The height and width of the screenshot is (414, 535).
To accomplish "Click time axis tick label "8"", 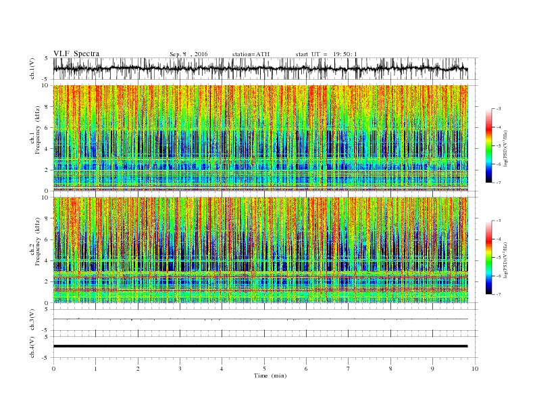I will pyautogui.click(x=390, y=369).
